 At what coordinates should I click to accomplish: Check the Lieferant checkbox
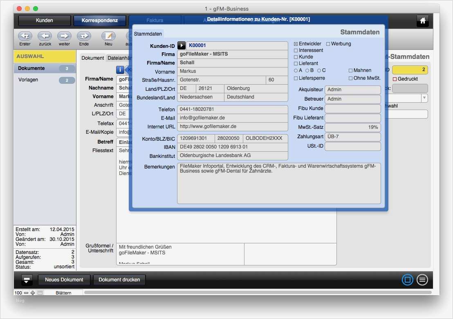coord(296,63)
